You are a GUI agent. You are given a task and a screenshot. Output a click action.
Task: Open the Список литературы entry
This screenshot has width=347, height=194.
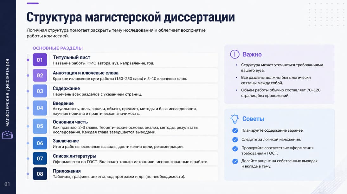[x=75, y=156]
